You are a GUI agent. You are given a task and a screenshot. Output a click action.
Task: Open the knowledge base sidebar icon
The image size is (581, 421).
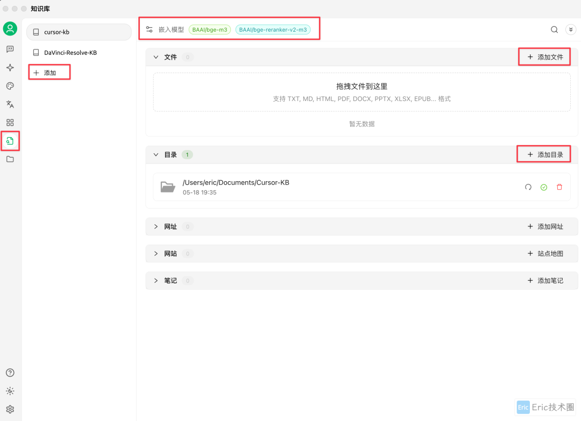tap(10, 141)
